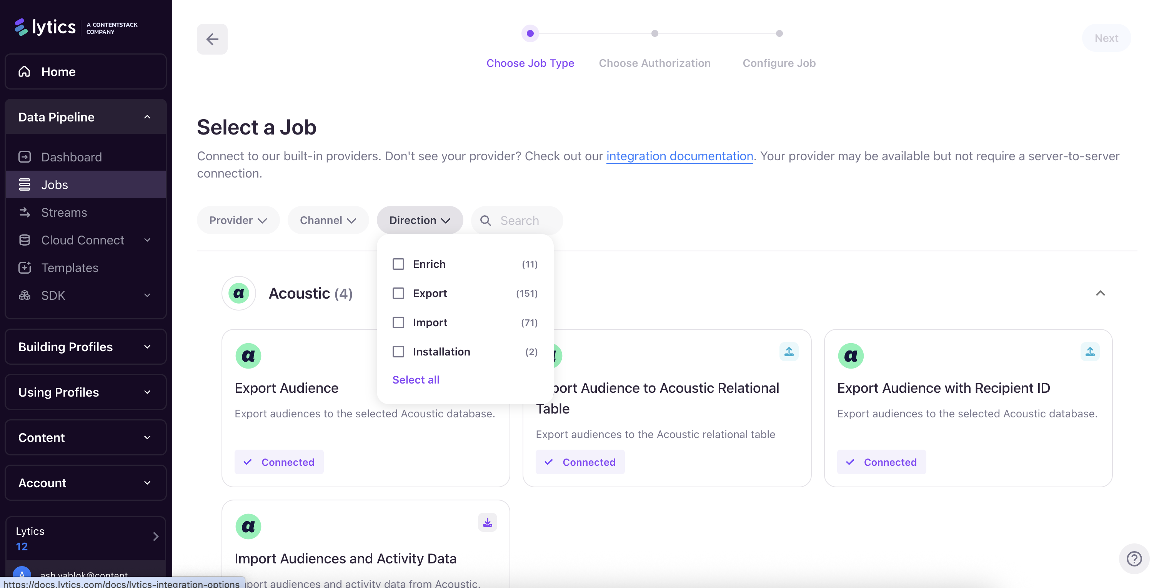Click the Templates sidebar icon
Viewport: 1159px width, 588px height.
click(24, 267)
